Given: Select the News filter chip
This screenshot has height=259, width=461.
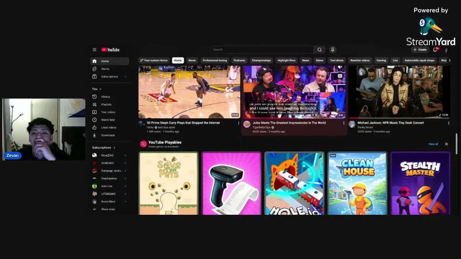Looking at the screenshot, I should (306, 60).
